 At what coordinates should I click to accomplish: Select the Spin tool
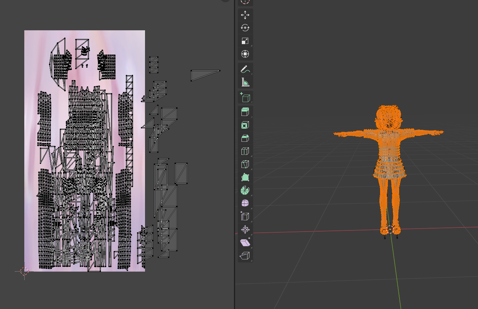point(245,190)
